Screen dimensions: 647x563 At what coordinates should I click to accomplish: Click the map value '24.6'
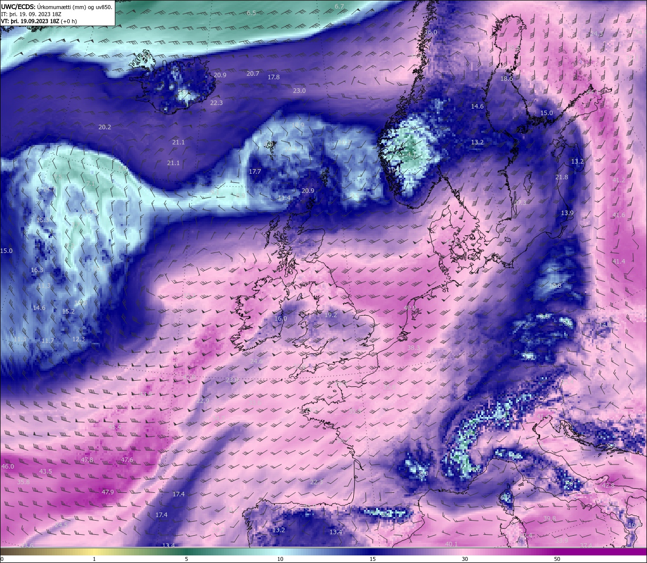click(256, 362)
